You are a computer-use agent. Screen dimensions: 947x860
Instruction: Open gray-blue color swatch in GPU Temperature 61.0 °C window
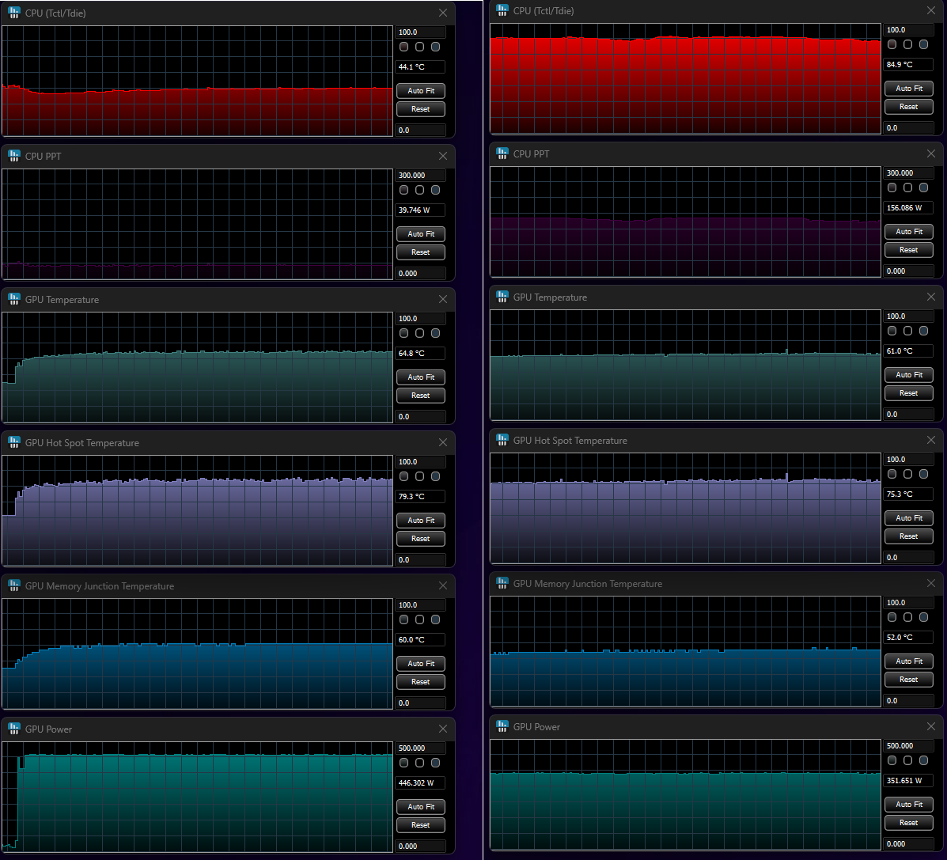[x=923, y=331]
